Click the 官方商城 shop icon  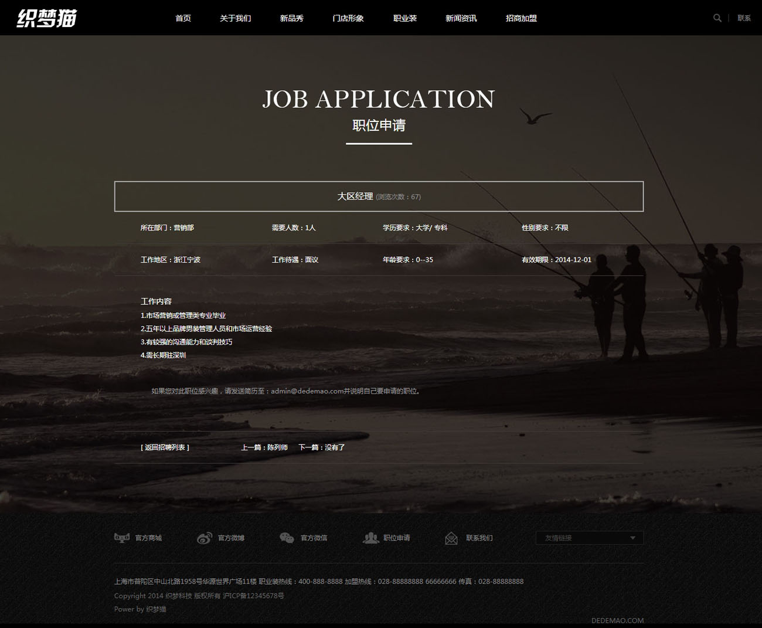[122, 538]
